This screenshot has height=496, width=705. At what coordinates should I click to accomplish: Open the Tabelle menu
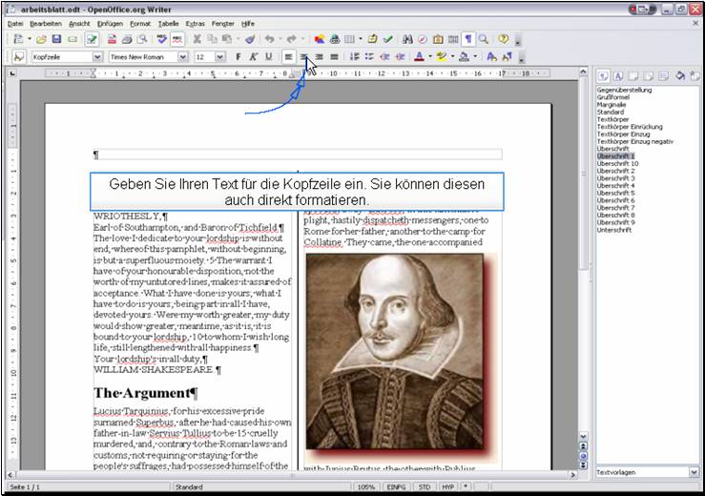coord(168,22)
